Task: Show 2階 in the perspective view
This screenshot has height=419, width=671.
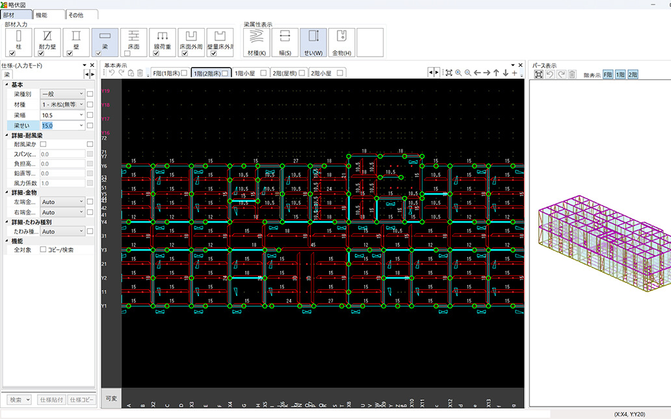Action: coord(633,75)
